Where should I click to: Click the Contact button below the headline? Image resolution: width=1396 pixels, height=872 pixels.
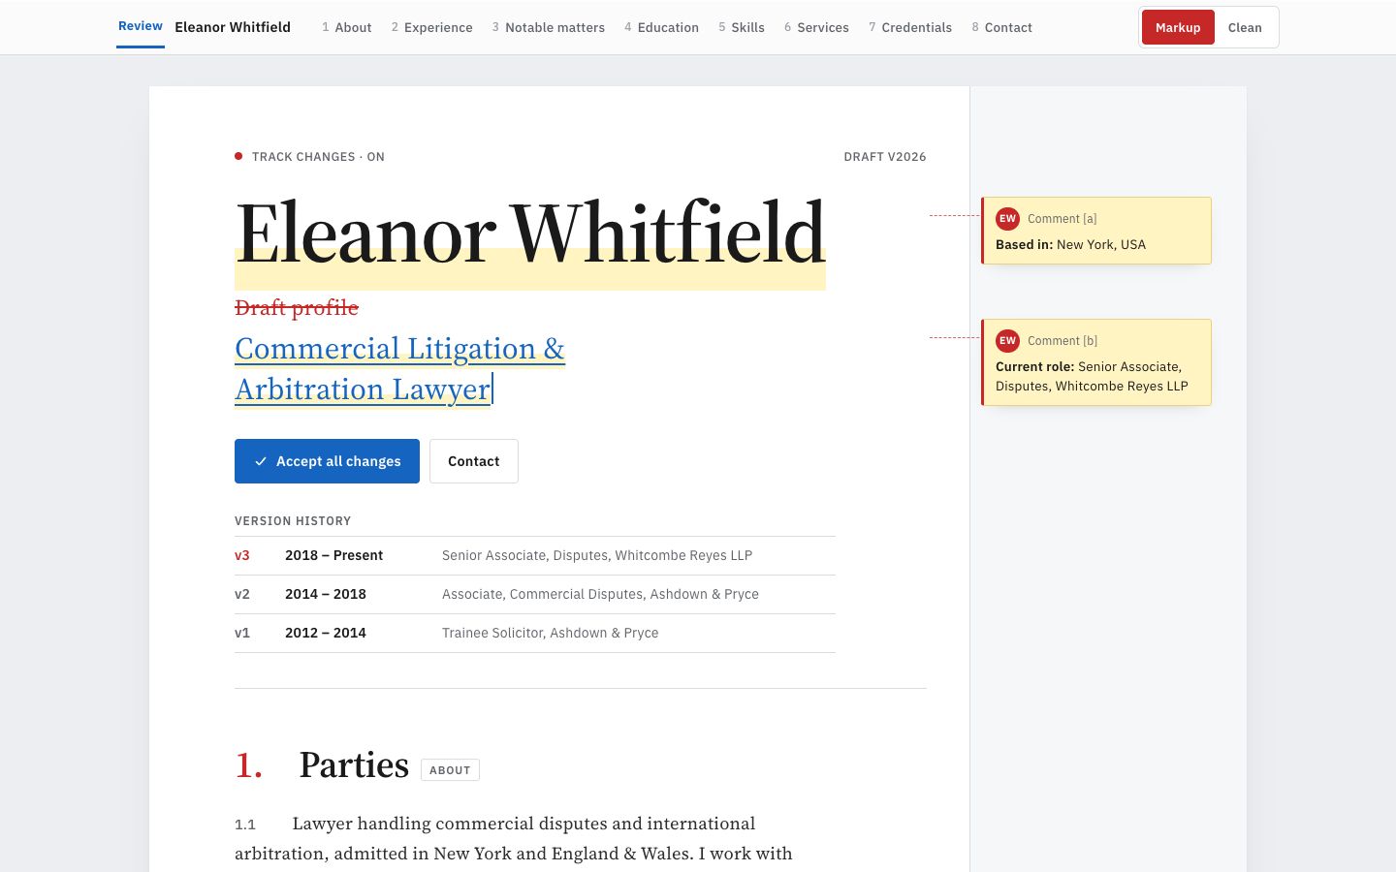[474, 461]
